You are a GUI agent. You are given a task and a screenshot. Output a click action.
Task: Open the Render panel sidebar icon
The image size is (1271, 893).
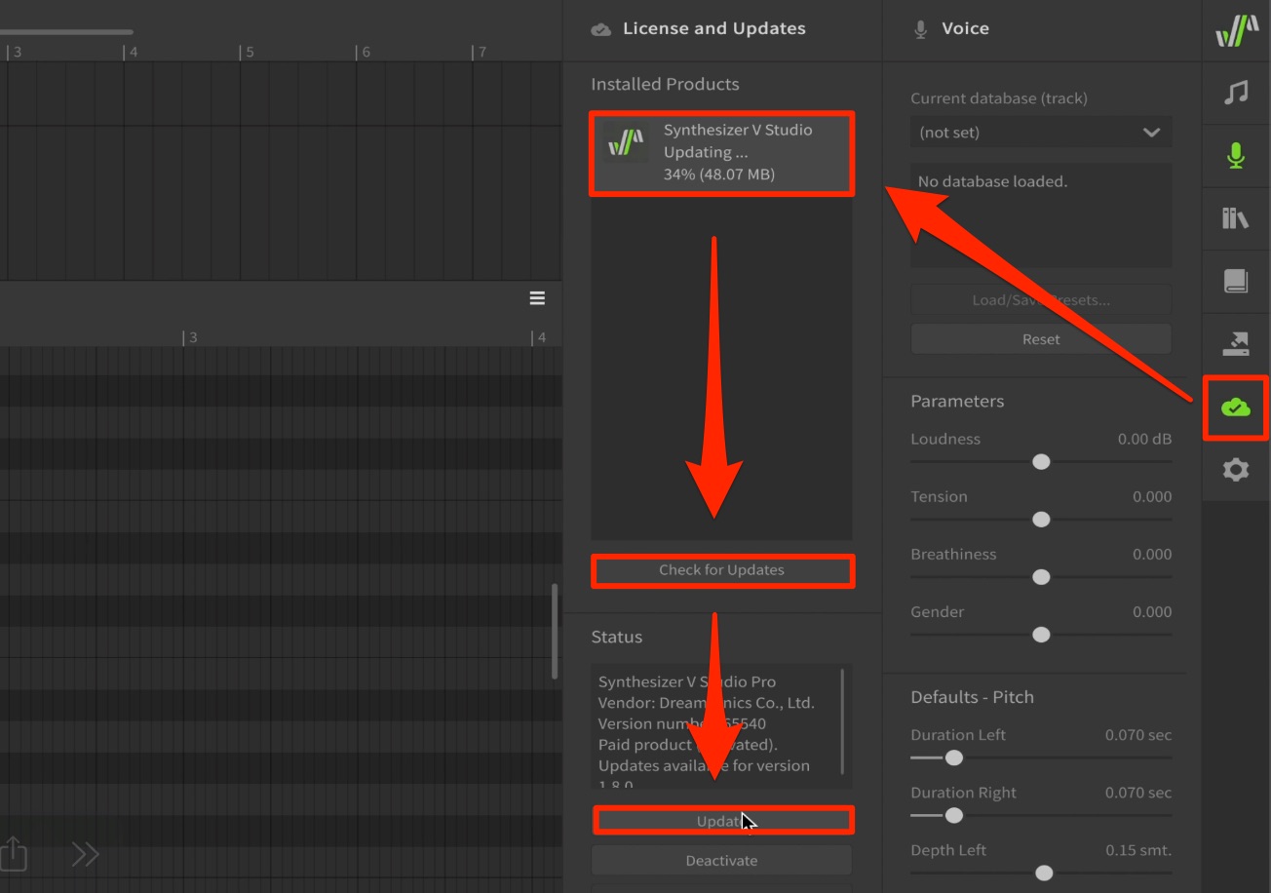(1236, 343)
